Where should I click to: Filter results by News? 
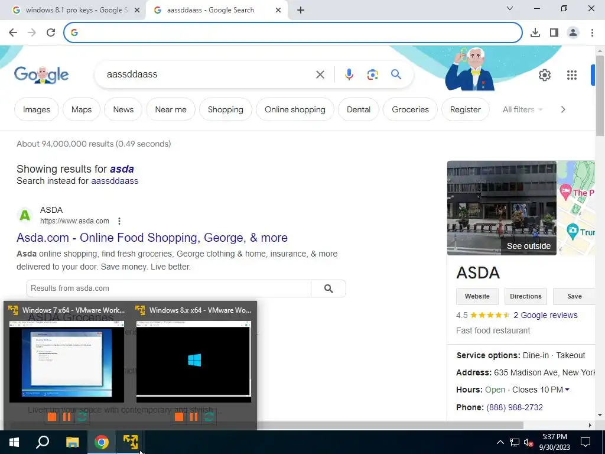[123, 109]
